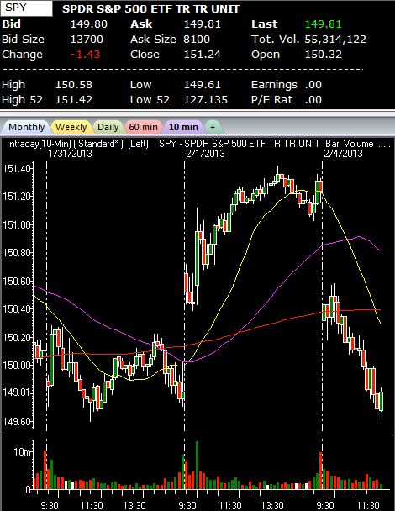Click the 2/1/2013 date label
Image resolution: width=395 pixels, height=511 pixels.
[205, 154]
